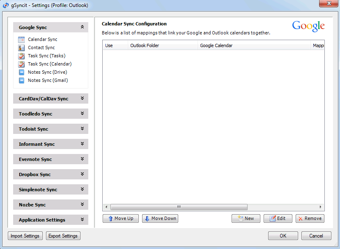Viewport: 340px width, 249px height.
Task: Click Edit mapping button
Action: click(x=278, y=219)
